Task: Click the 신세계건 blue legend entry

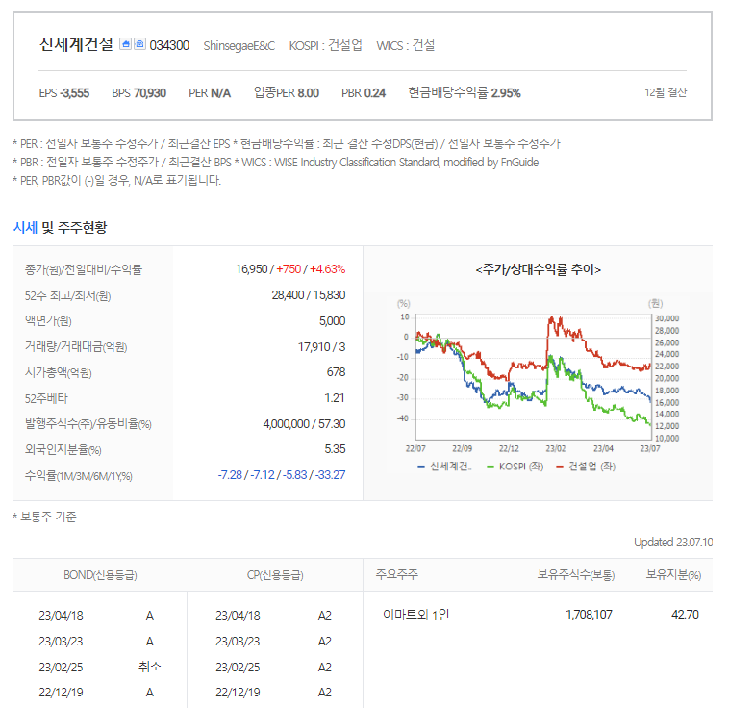Action: click(444, 467)
